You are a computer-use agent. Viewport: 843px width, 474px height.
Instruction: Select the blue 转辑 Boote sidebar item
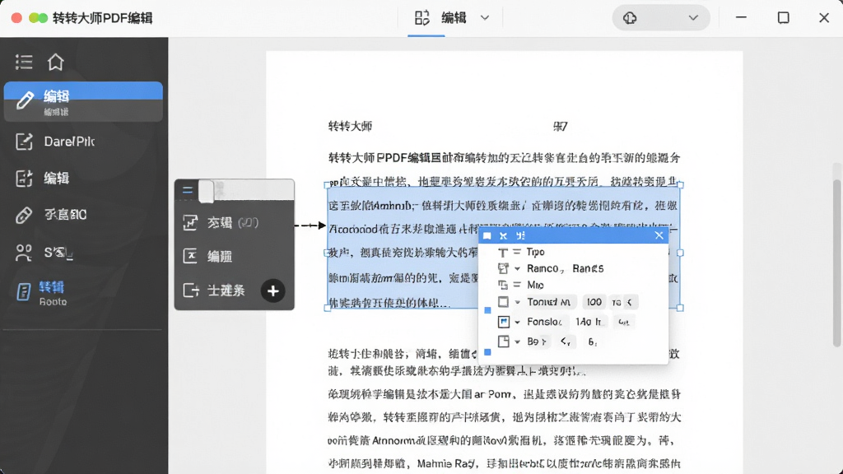43,293
